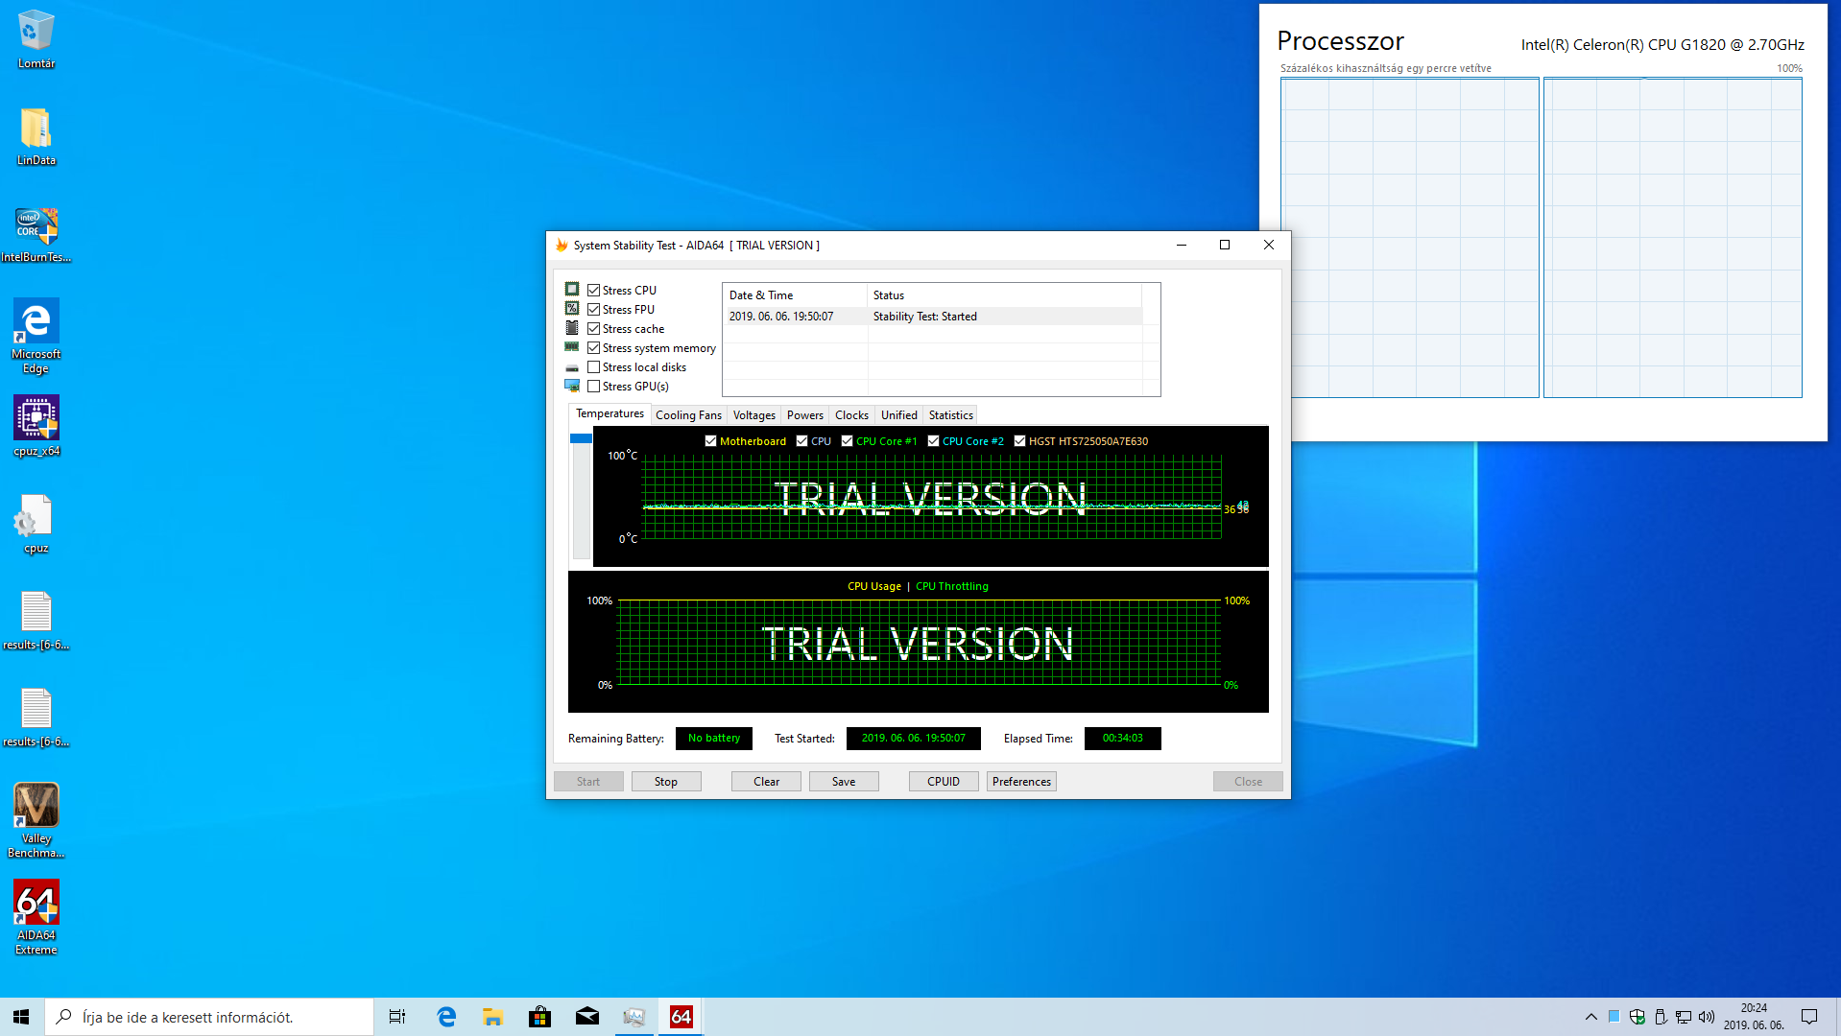1841x1036 pixels.
Task: Open the taskbar clock showing 20:24
Action: pyautogui.click(x=1754, y=1017)
